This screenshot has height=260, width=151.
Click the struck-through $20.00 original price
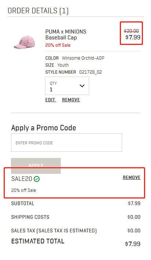[x=131, y=31]
